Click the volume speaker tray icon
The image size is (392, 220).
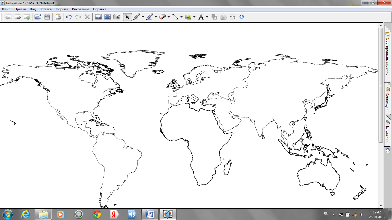point(362,214)
